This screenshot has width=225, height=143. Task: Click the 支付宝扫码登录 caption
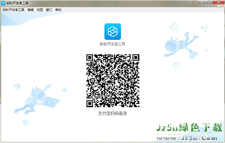pos(113,113)
